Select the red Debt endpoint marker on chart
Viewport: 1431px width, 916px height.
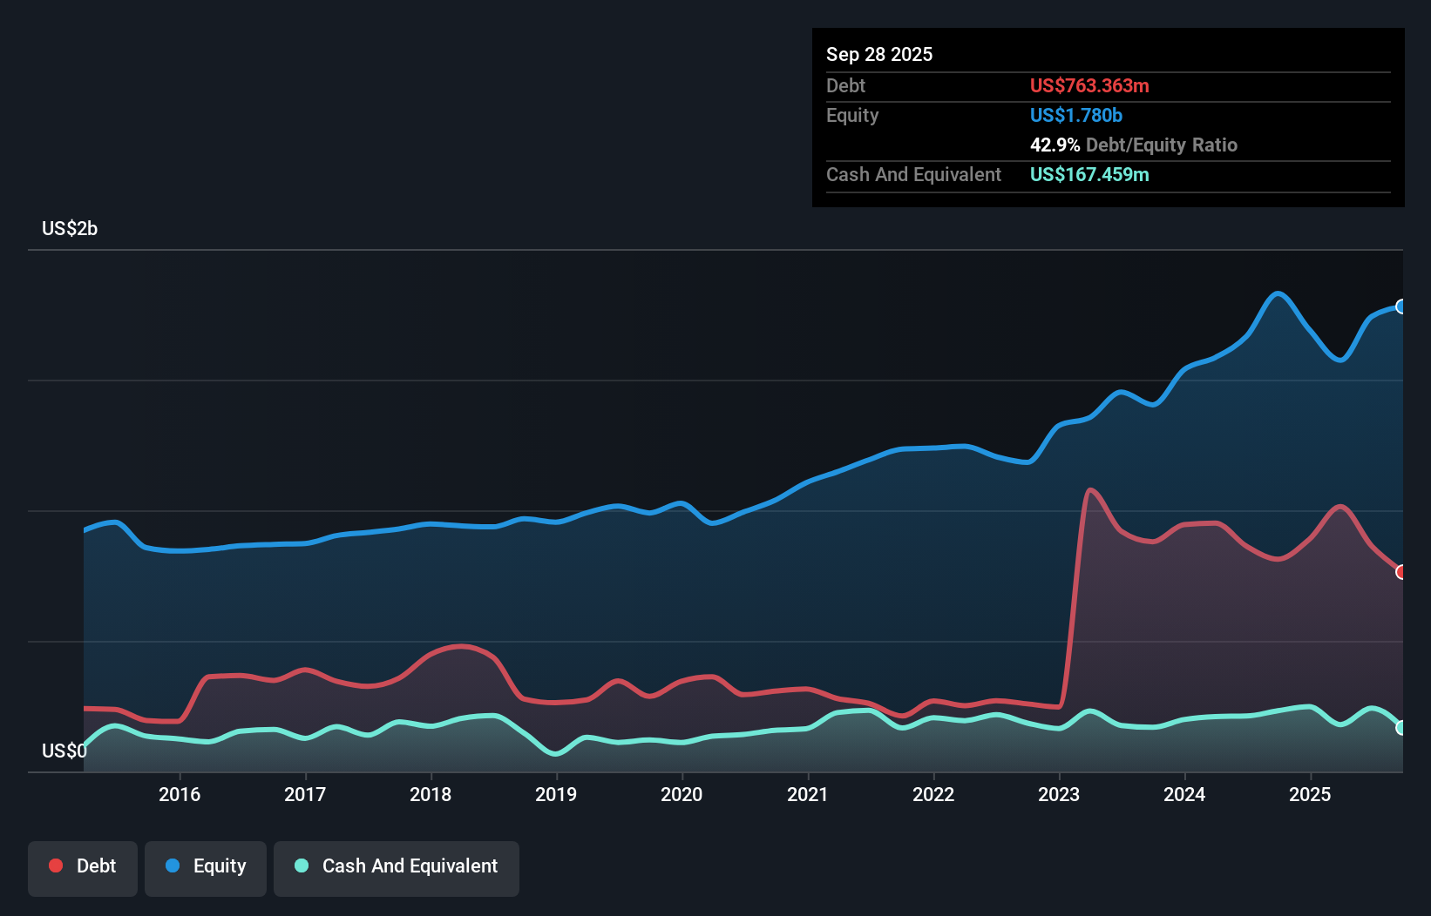(x=1401, y=572)
